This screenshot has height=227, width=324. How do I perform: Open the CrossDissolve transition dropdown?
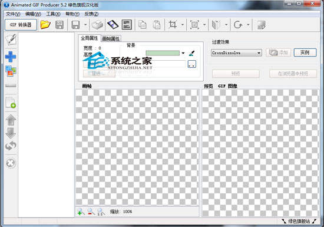pos(236,53)
